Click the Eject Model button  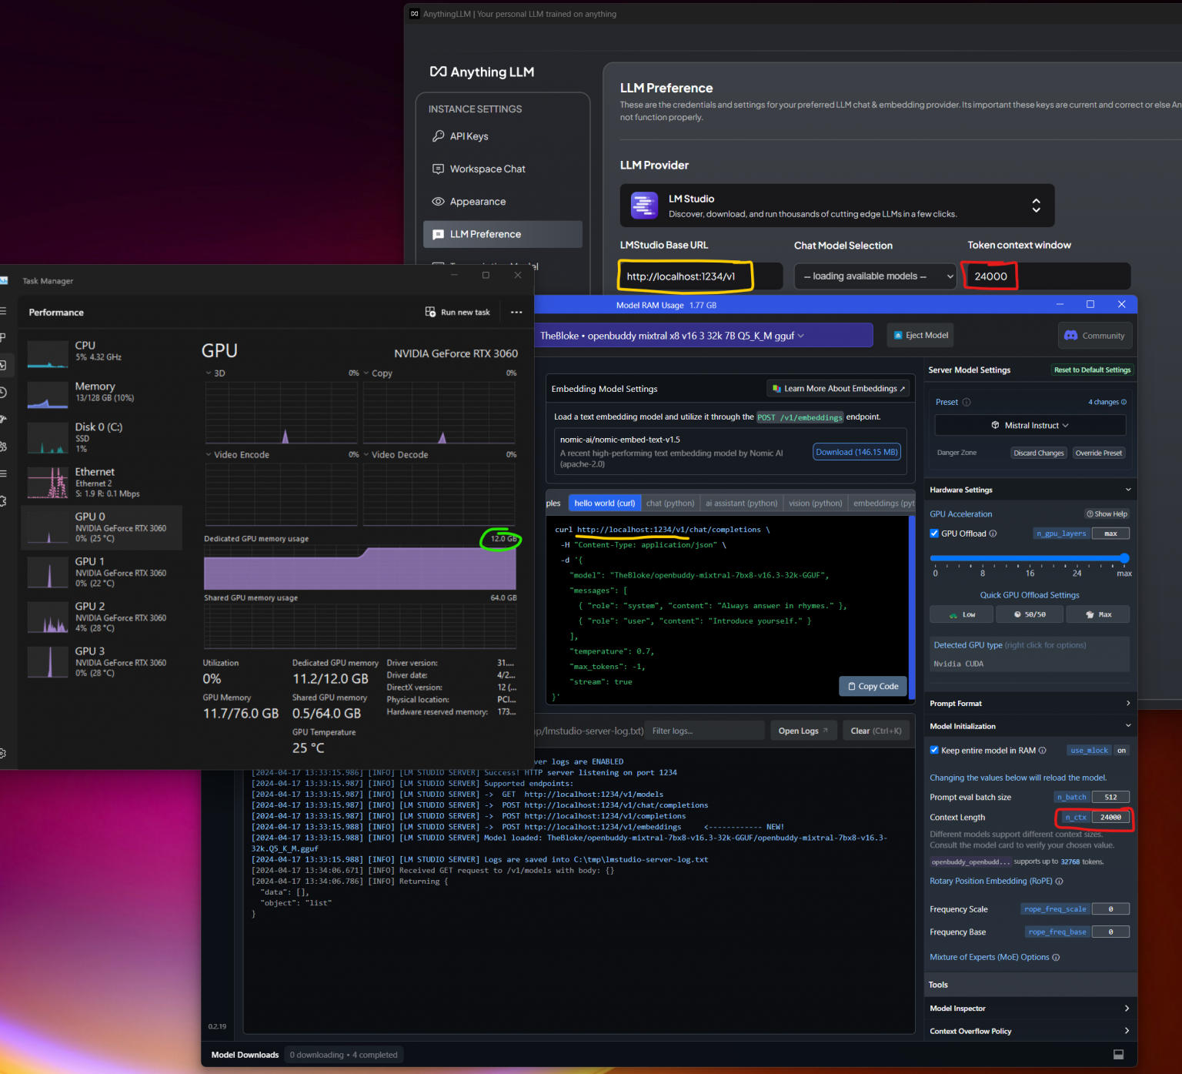pos(920,336)
